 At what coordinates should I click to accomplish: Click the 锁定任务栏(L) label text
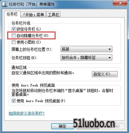[29, 29]
